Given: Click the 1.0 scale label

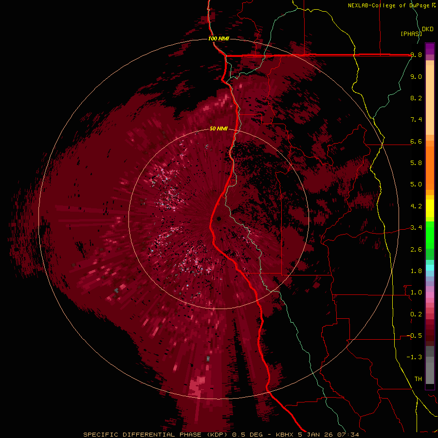Looking at the screenshot, I should [x=416, y=292].
